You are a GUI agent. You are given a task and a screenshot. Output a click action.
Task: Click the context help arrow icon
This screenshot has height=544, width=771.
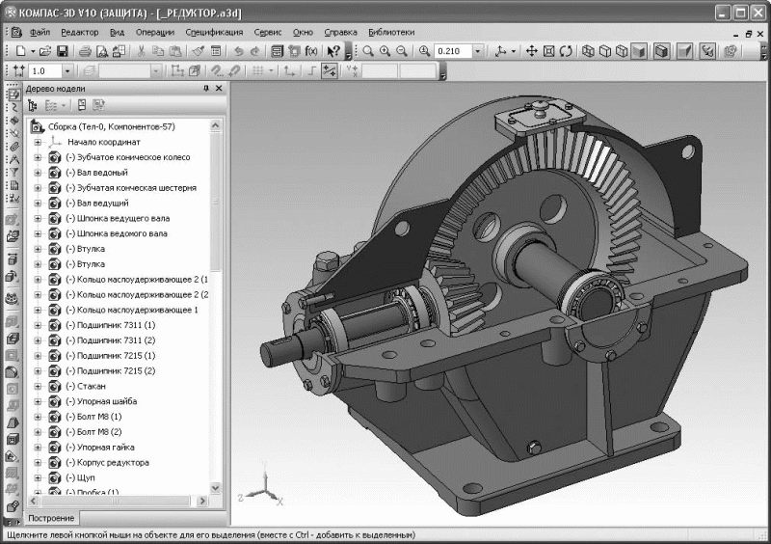[333, 50]
